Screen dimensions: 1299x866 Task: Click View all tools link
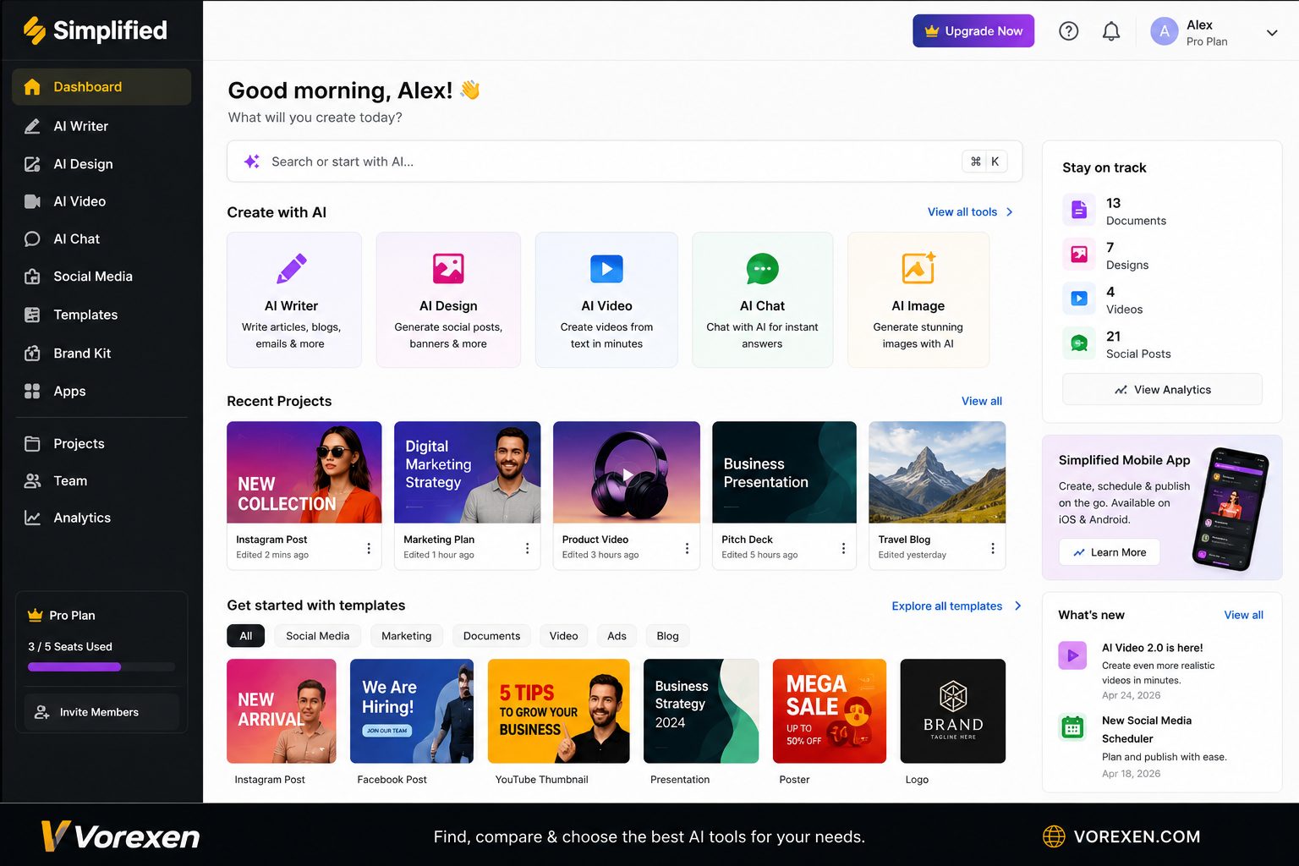click(x=962, y=212)
